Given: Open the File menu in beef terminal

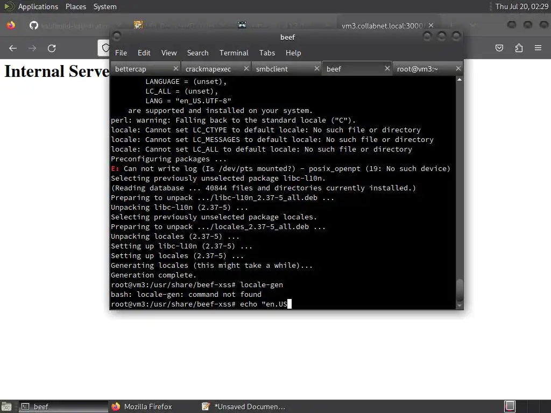Looking at the screenshot, I should click(x=121, y=53).
